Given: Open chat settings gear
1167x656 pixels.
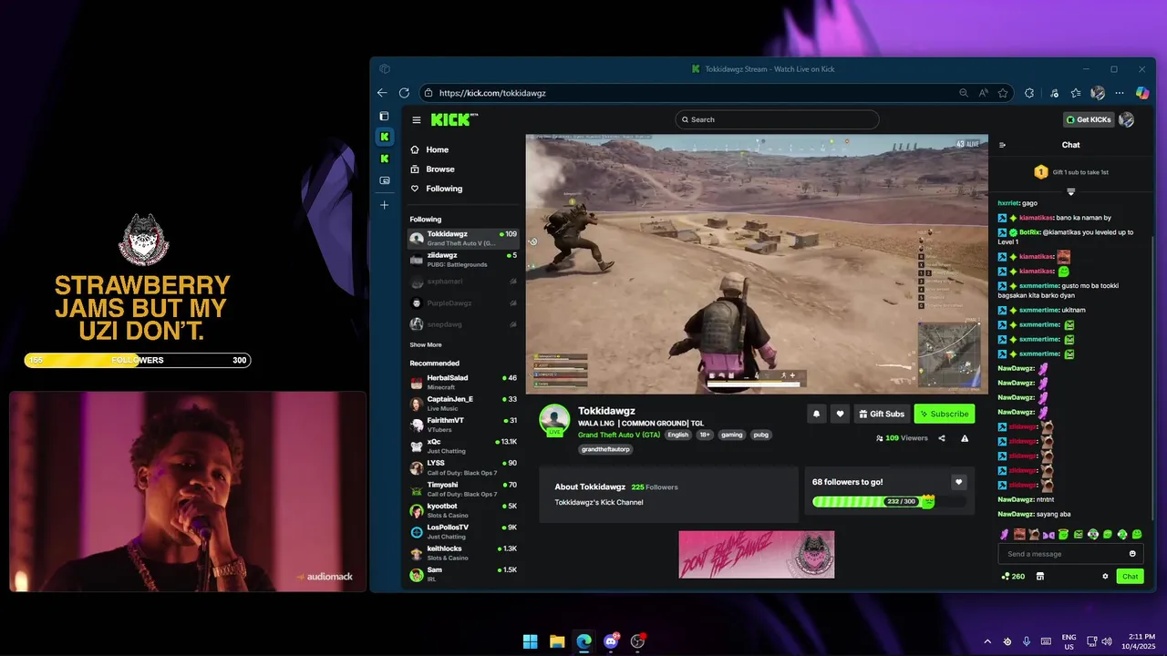Looking at the screenshot, I should (1105, 576).
